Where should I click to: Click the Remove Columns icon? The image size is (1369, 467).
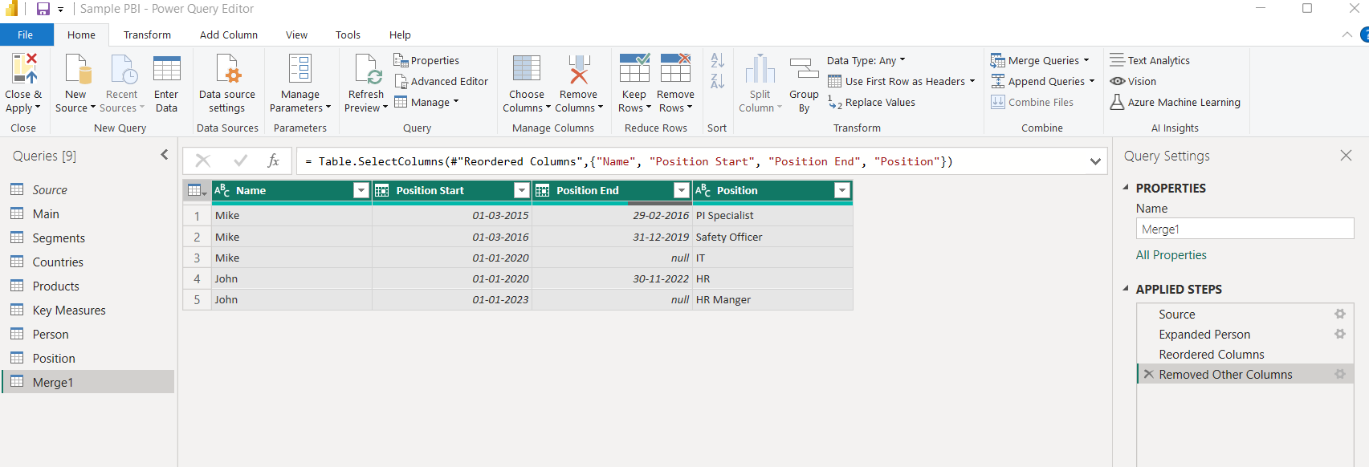(x=578, y=69)
